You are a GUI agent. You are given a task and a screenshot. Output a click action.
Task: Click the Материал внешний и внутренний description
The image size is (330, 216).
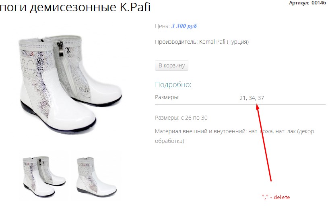235,136
